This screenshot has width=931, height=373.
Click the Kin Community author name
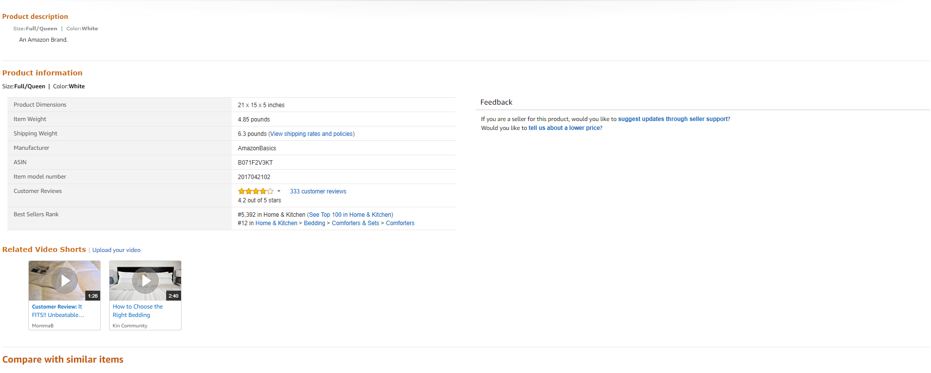[x=130, y=326]
